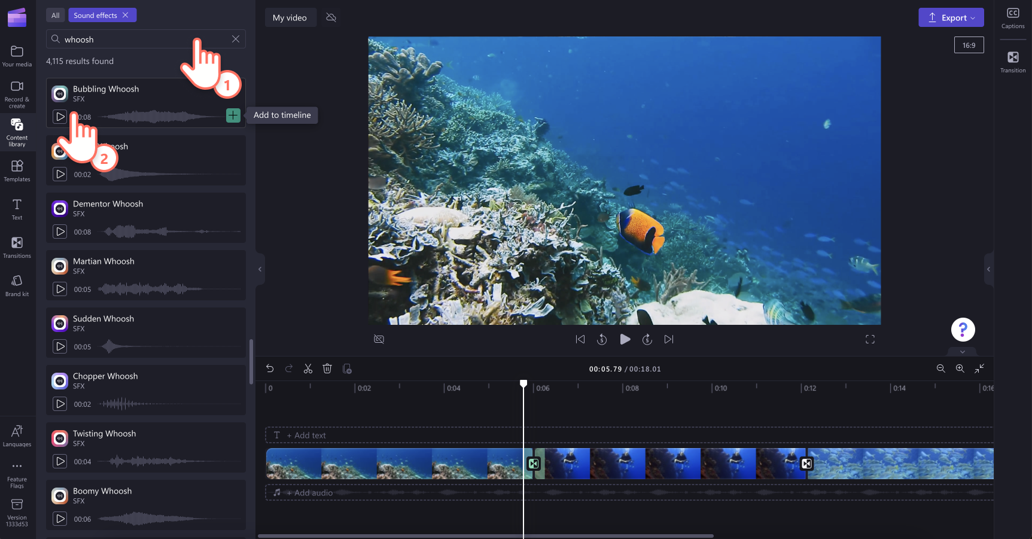Open Your media in the sidebar
This screenshot has height=539, width=1032.
coord(17,56)
